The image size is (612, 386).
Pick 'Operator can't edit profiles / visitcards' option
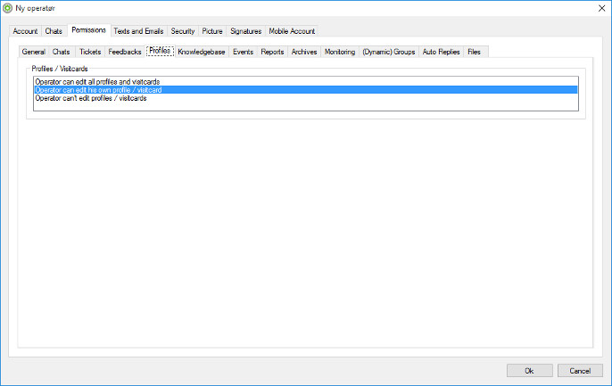click(x=306, y=98)
